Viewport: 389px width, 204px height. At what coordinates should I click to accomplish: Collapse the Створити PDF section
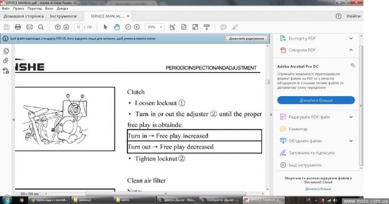point(351,50)
